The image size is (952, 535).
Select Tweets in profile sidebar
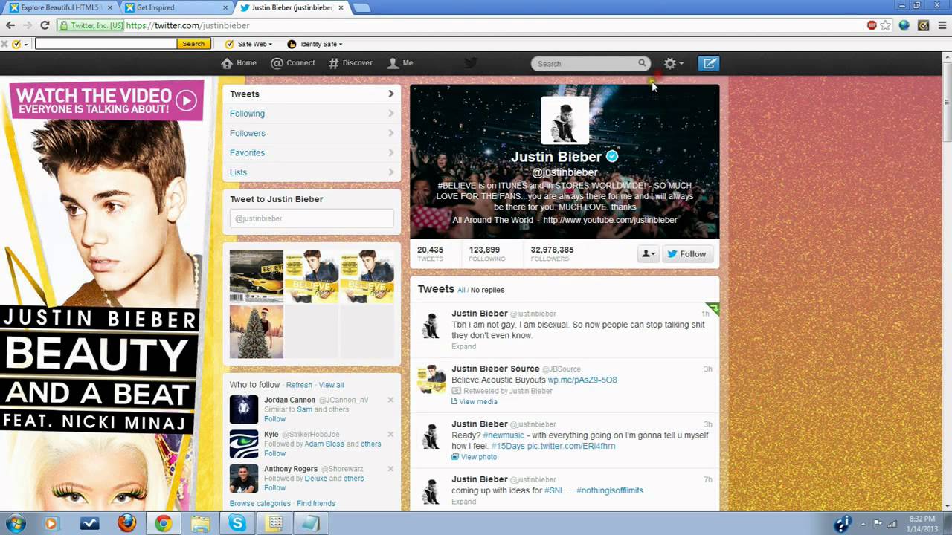click(312, 94)
